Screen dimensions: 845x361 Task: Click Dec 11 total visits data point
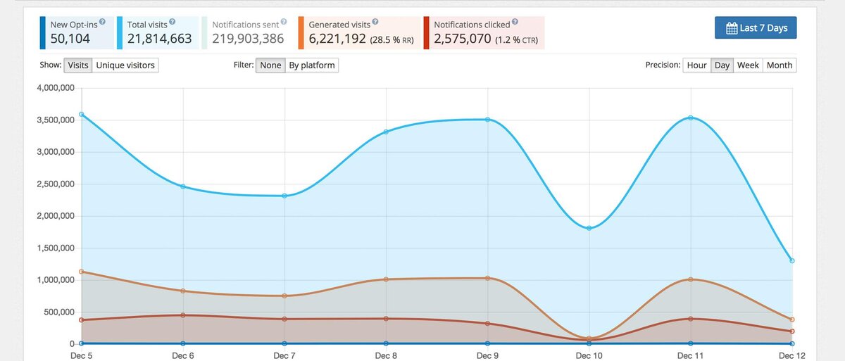coord(691,118)
